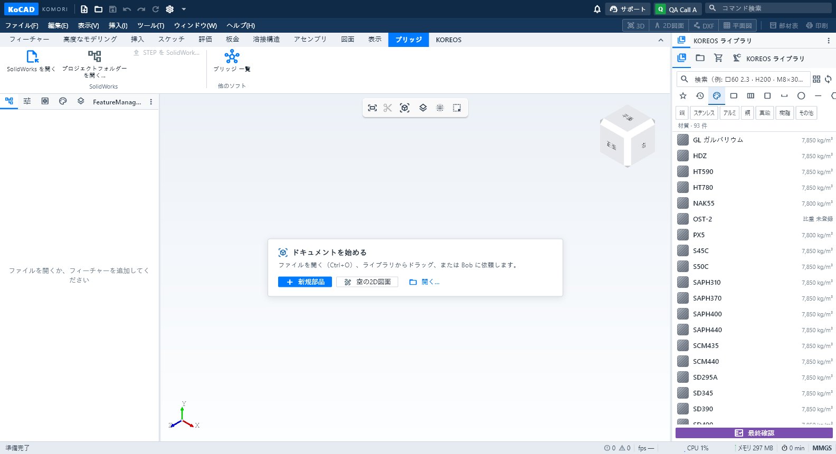Click the notification bell icon
836x454 pixels.
pos(597,9)
